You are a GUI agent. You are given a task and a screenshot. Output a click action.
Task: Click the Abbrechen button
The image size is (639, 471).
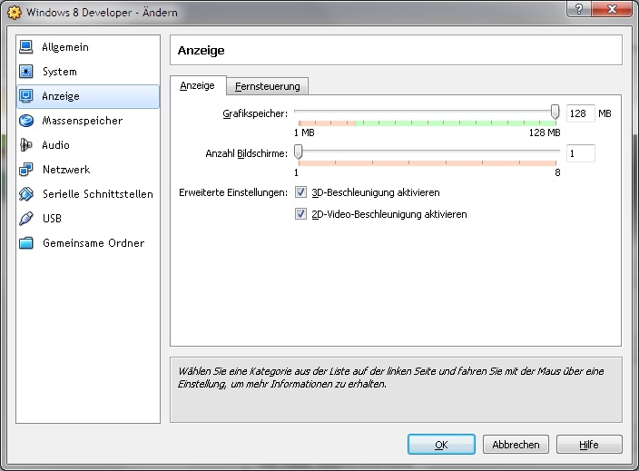click(x=516, y=445)
